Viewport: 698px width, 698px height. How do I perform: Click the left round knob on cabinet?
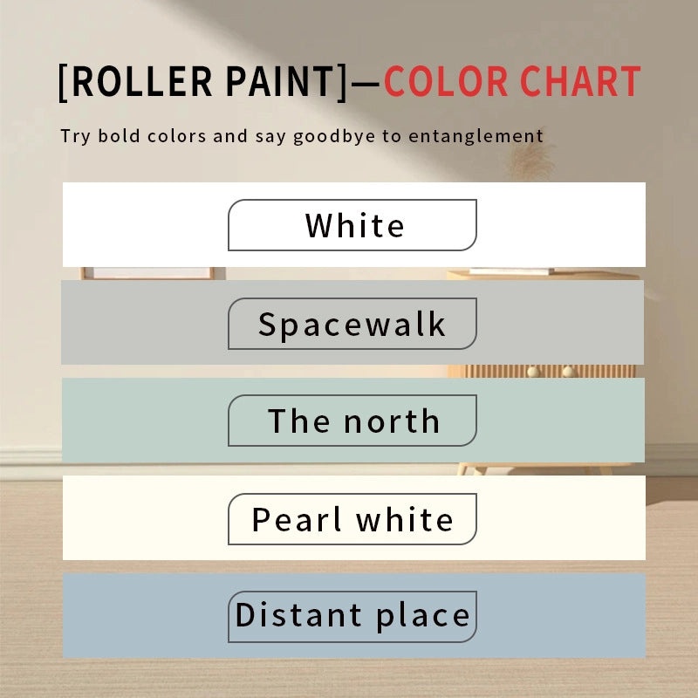coord(533,372)
